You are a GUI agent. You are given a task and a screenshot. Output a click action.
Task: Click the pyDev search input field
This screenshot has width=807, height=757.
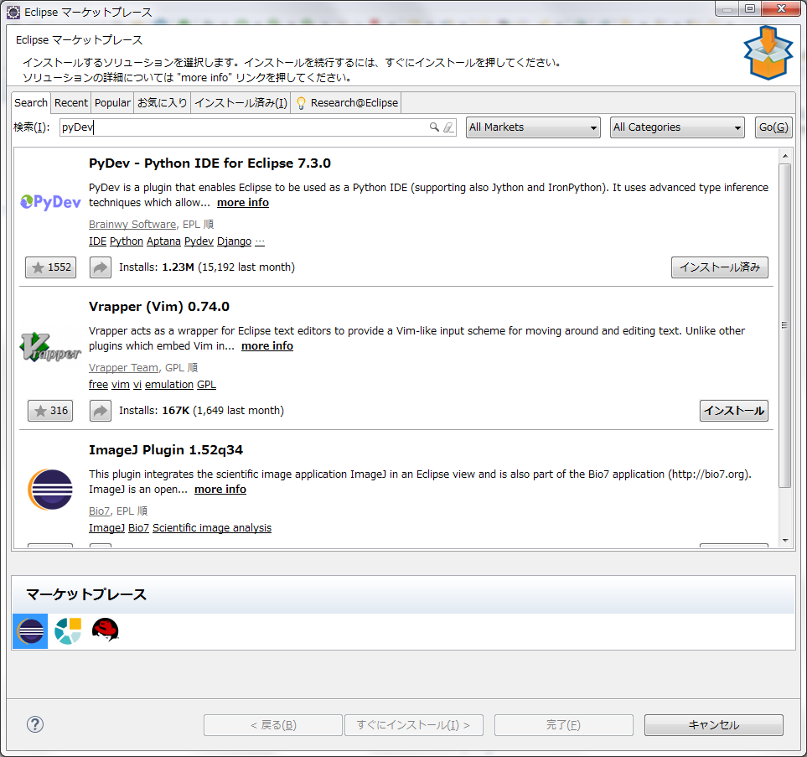243,127
